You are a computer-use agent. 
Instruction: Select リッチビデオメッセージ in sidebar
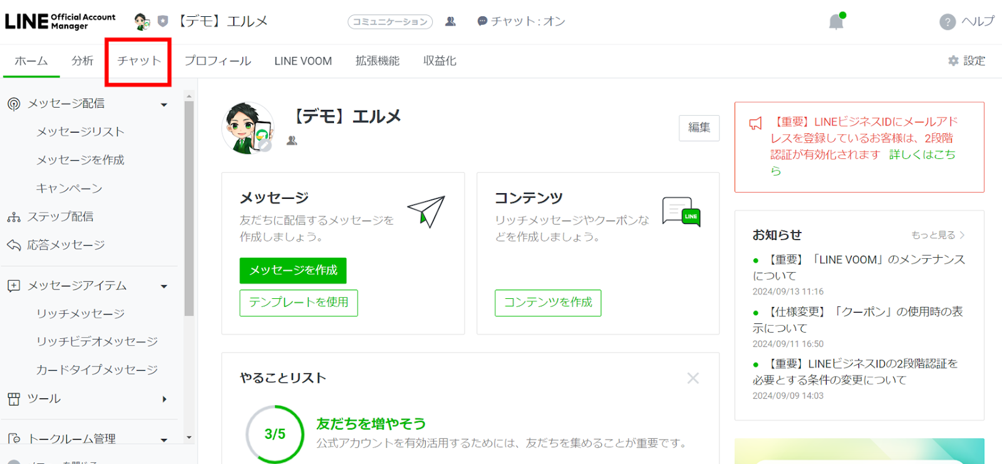point(97,342)
